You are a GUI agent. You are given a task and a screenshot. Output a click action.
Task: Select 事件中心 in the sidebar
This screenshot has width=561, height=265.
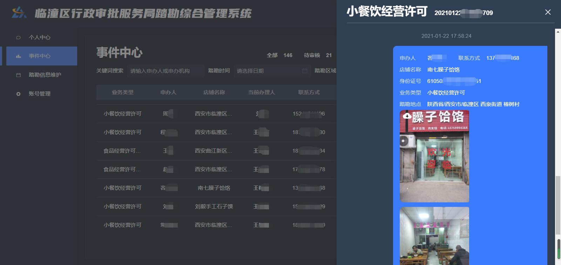pos(42,56)
